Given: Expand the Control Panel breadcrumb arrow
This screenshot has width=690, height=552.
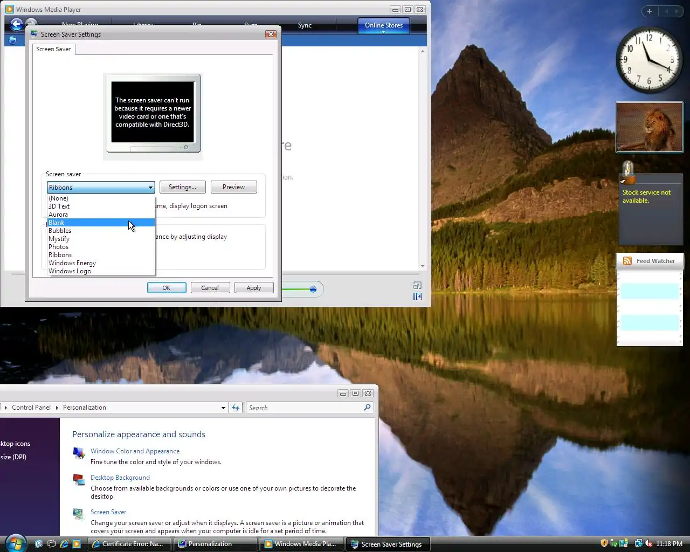Looking at the screenshot, I should pos(5,408).
